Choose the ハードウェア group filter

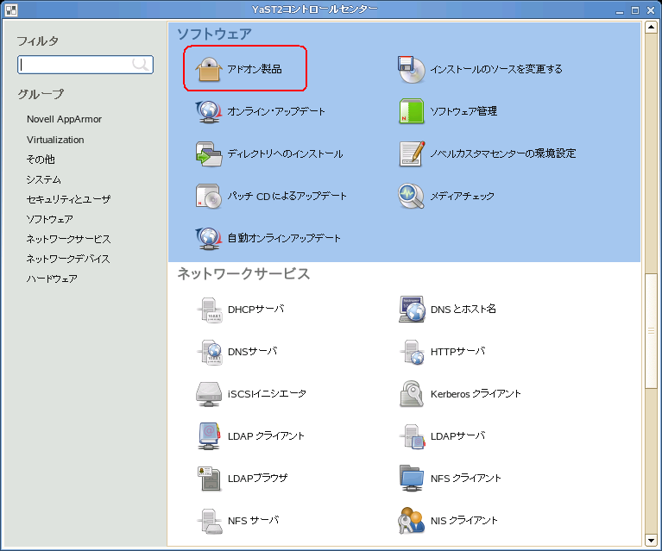pos(52,279)
